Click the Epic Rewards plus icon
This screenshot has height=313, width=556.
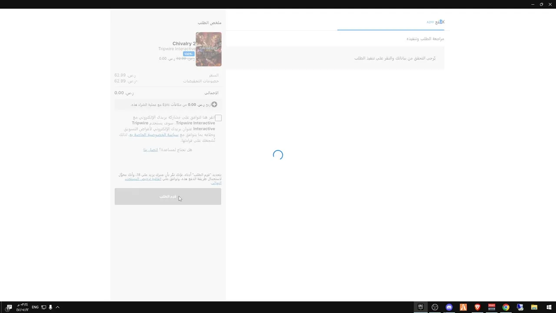214,104
